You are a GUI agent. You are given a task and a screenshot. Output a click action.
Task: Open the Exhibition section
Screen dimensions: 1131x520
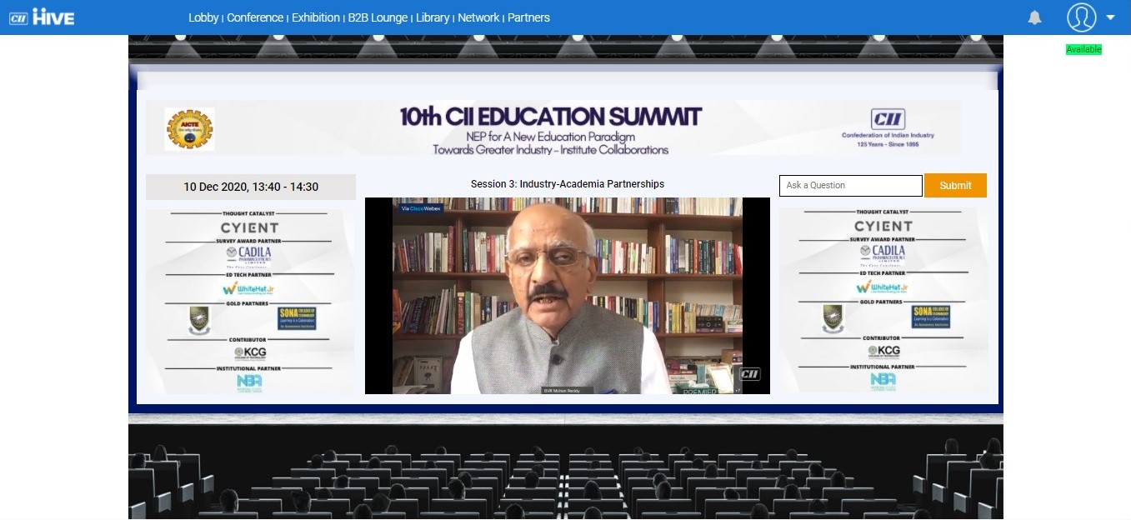(x=316, y=17)
